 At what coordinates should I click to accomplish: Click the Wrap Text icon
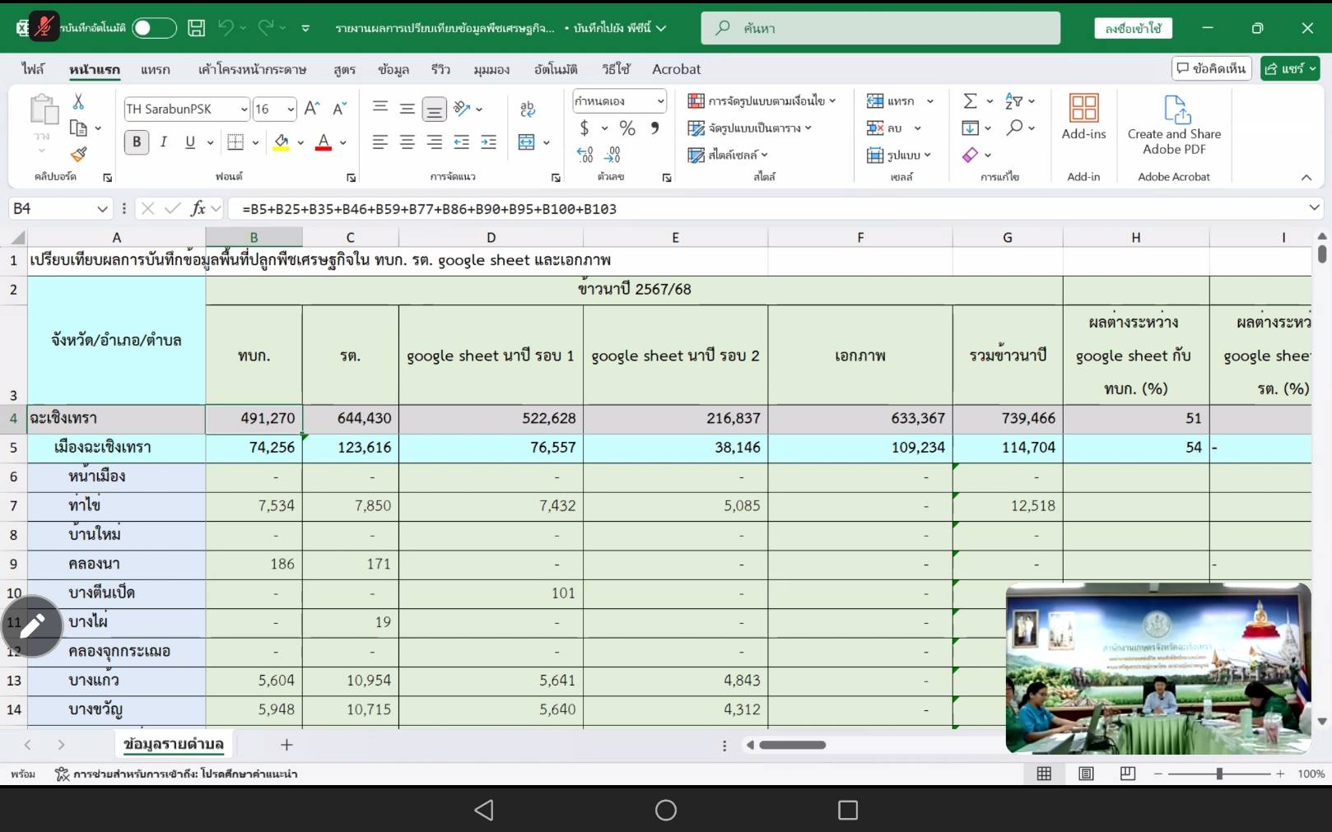click(527, 109)
